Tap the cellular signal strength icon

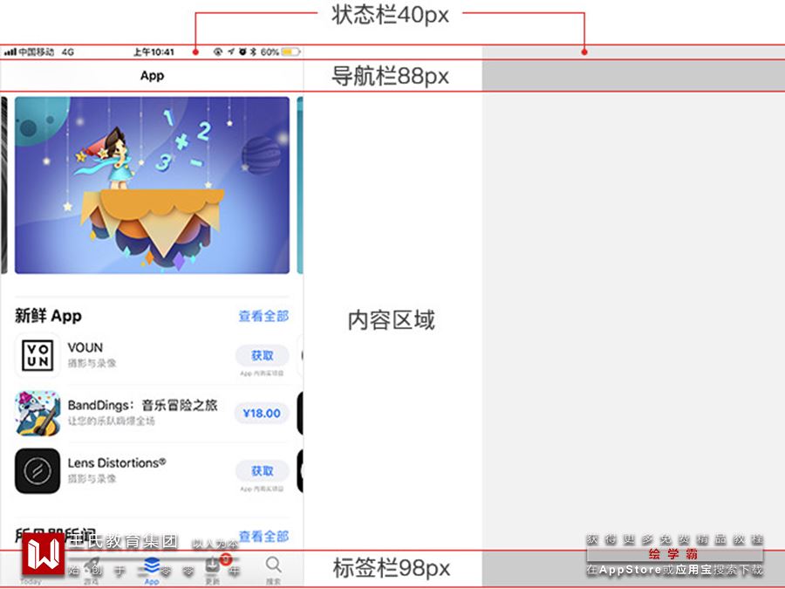(x=10, y=51)
